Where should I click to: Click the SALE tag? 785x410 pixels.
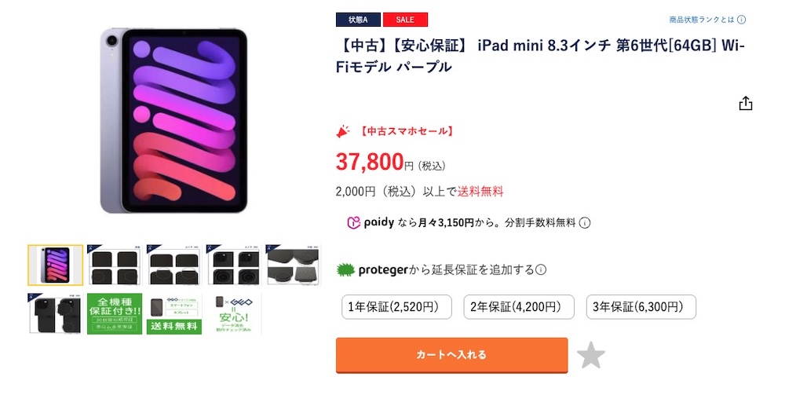(405, 20)
